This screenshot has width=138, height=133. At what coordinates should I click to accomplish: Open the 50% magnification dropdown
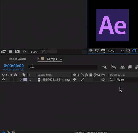pyautogui.click(x=116, y=51)
